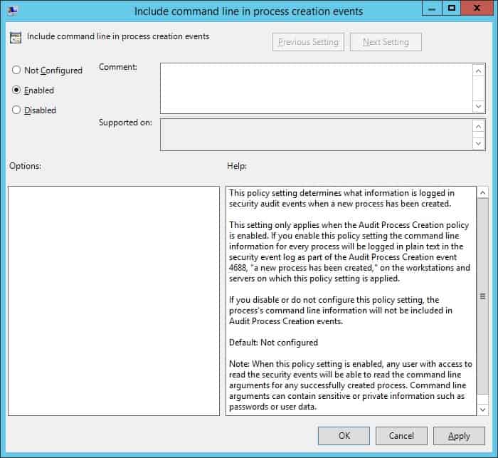Viewport: 498px width, 458px height.
Task: Click the Apply button
Action: (x=459, y=436)
